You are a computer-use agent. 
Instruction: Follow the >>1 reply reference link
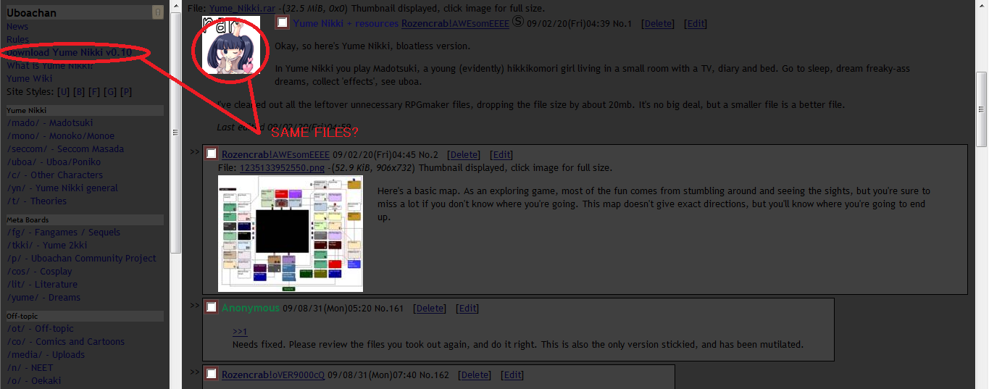click(x=240, y=332)
